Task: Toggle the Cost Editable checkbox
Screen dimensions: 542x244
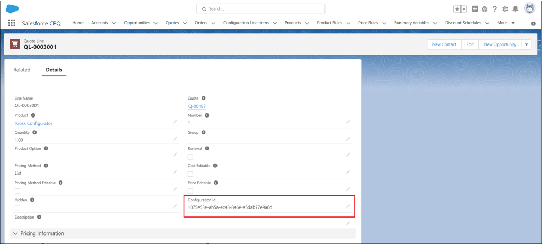Action: pyautogui.click(x=191, y=174)
